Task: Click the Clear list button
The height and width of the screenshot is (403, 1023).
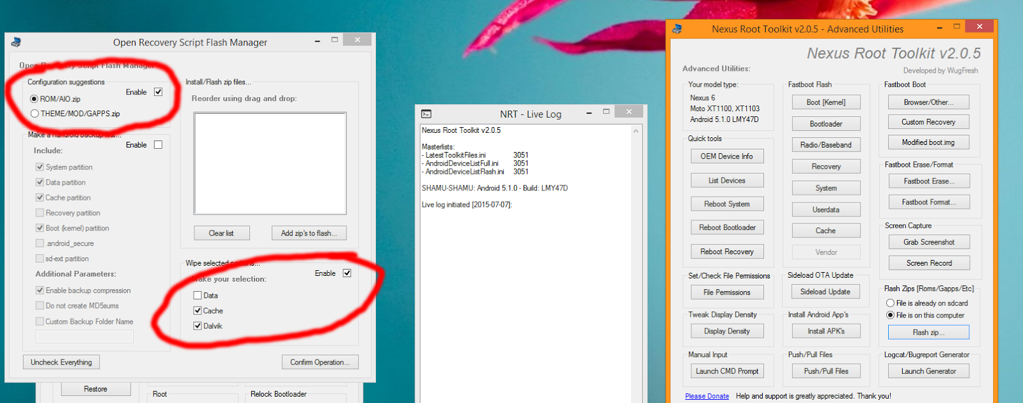Action: [221, 233]
